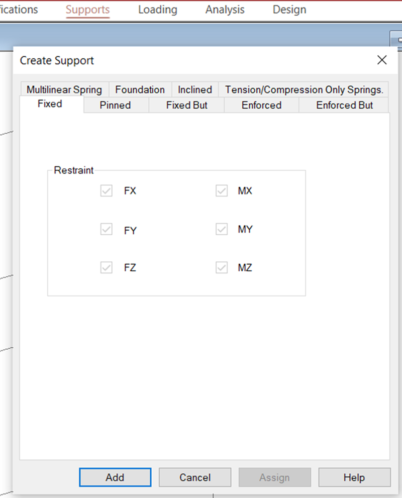The image size is (402, 498).
Task: Toggle the MX restraint checkbox
Action: 222,191
